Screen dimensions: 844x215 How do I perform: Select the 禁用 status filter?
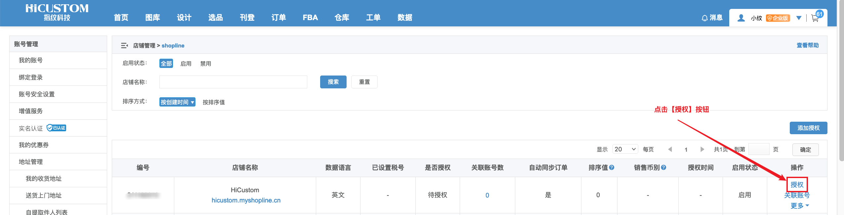pyautogui.click(x=205, y=64)
